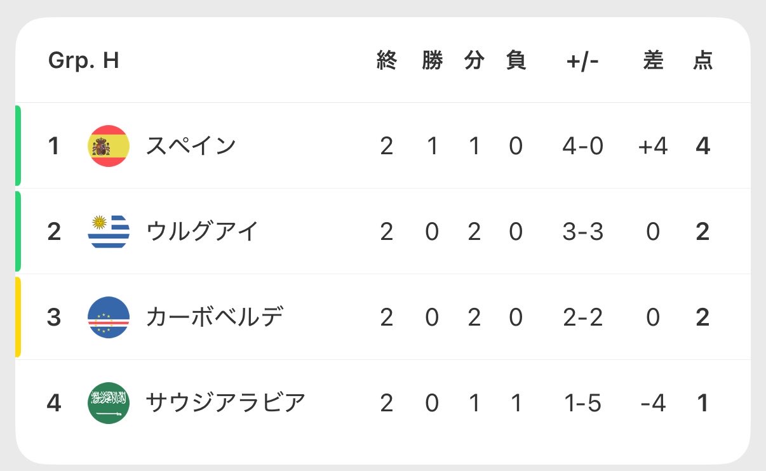Viewport: 766px width, 471px height.
Task: Tap the Uruguay flag icon
Action: 109,232
